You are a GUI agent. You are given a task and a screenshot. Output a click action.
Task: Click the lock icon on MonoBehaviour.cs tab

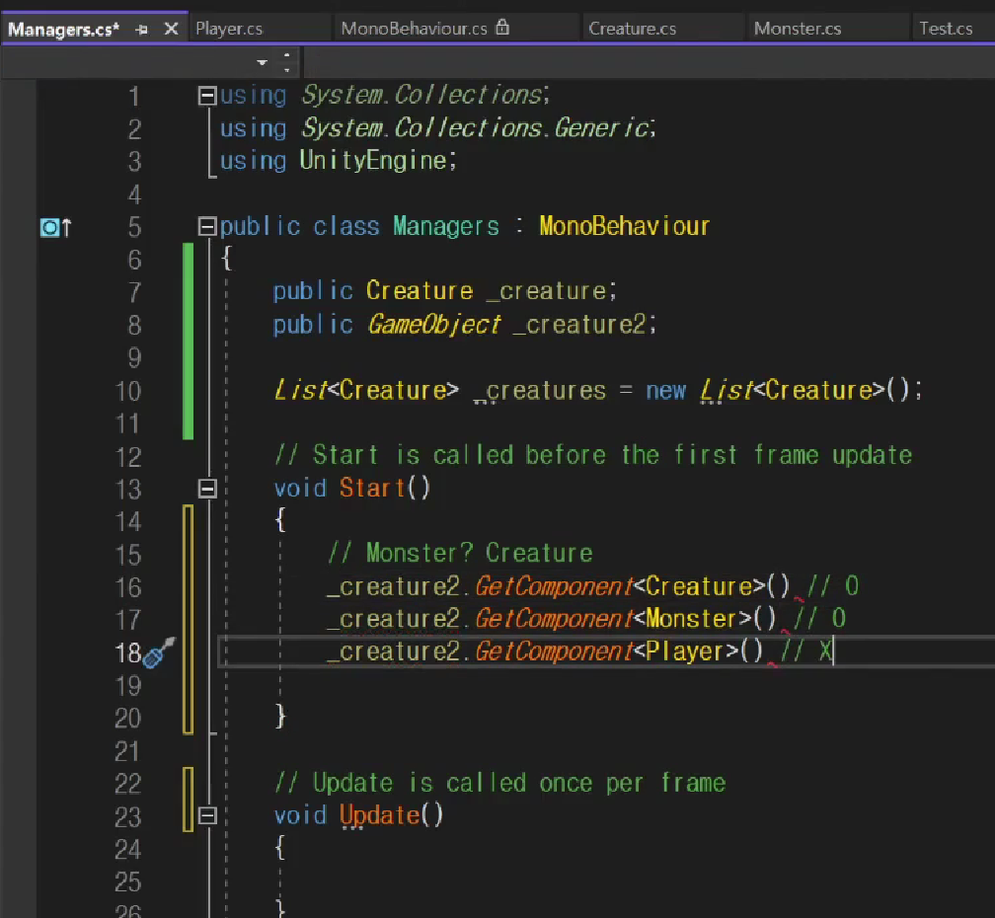tap(502, 28)
